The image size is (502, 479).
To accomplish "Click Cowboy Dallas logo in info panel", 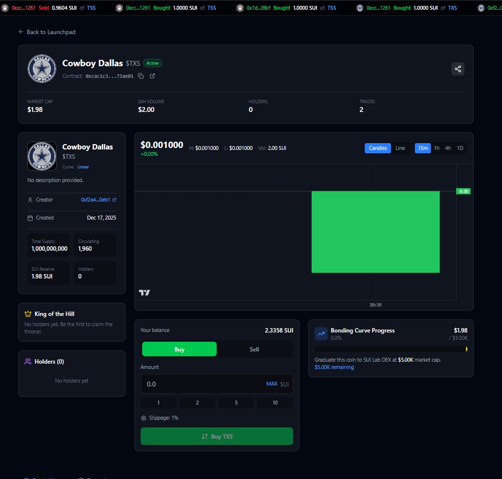I will (41, 156).
